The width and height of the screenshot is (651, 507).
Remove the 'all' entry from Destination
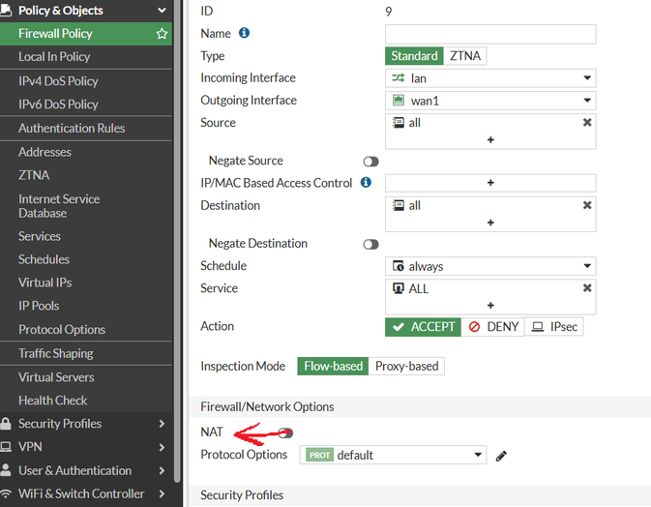tap(586, 205)
